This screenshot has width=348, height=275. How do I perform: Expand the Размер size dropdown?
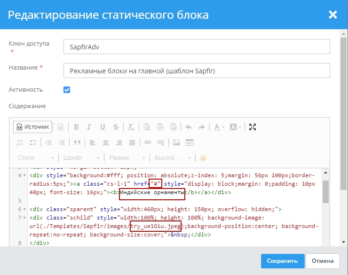point(126,158)
